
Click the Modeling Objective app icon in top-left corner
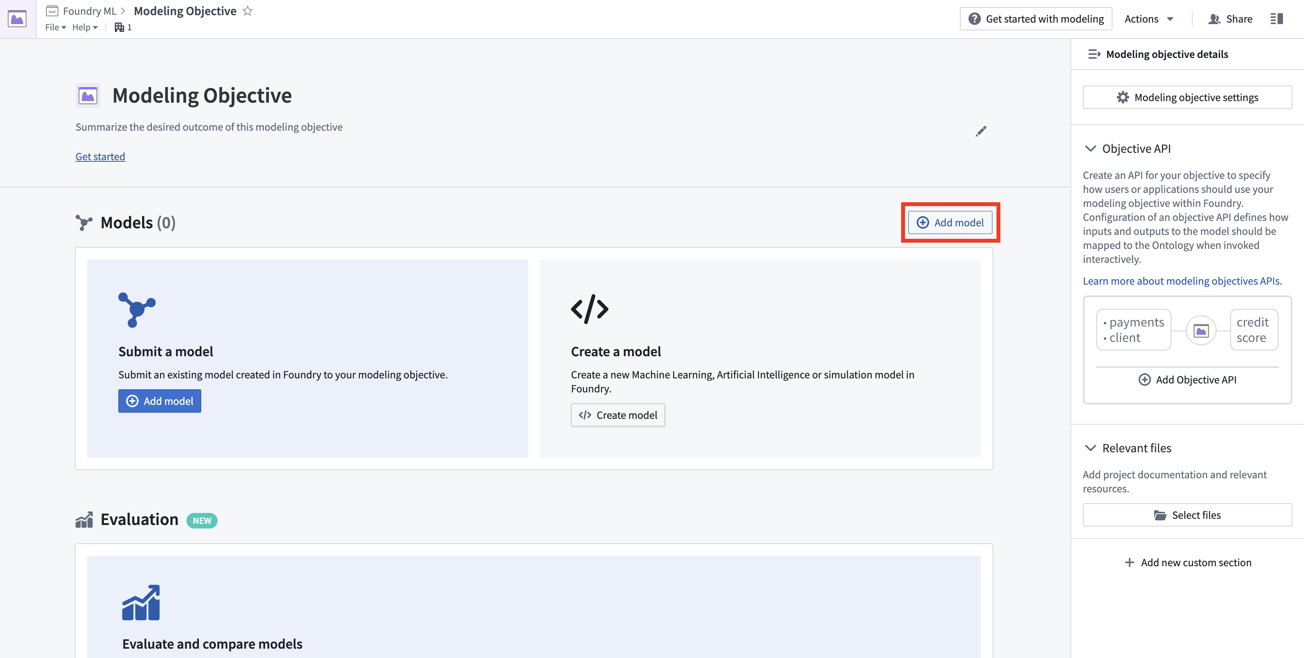[x=17, y=19]
